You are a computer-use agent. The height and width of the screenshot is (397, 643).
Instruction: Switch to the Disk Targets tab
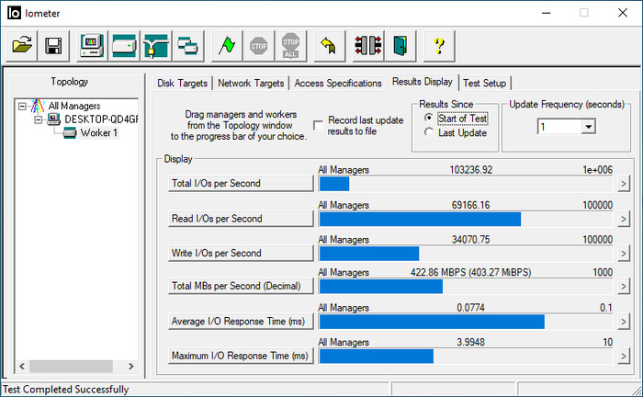183,83
